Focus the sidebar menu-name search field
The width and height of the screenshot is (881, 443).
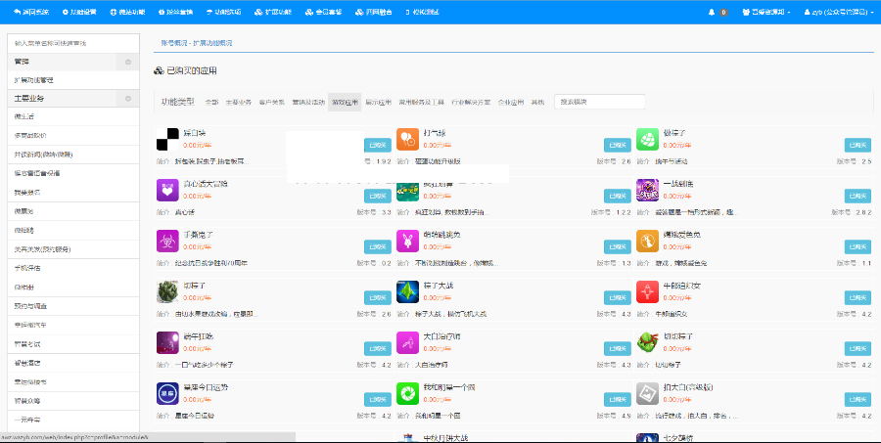(x=73, y=43)
